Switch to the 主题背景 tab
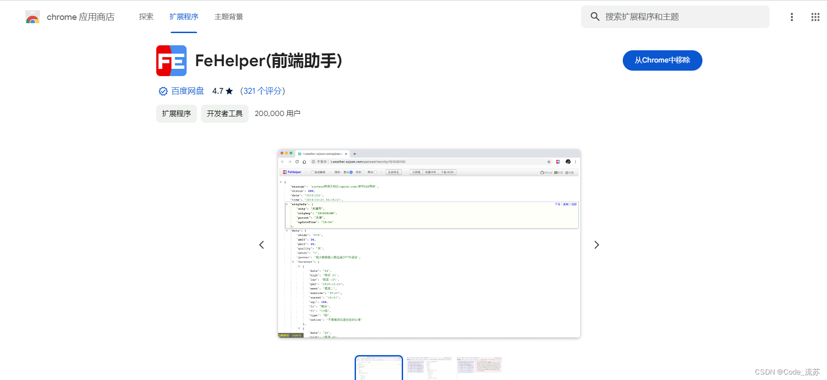The height and width of the screenshot is (380, 827). click(x=229, y=17)
